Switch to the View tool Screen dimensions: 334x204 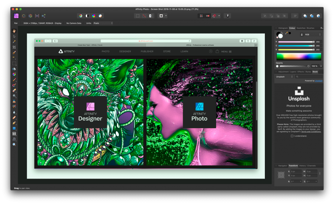[14, 31]
